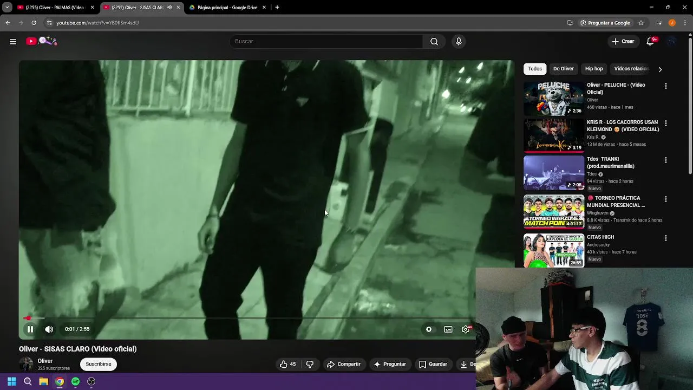
Task: View site information icon in the address bar
Action: click(49, 23)
